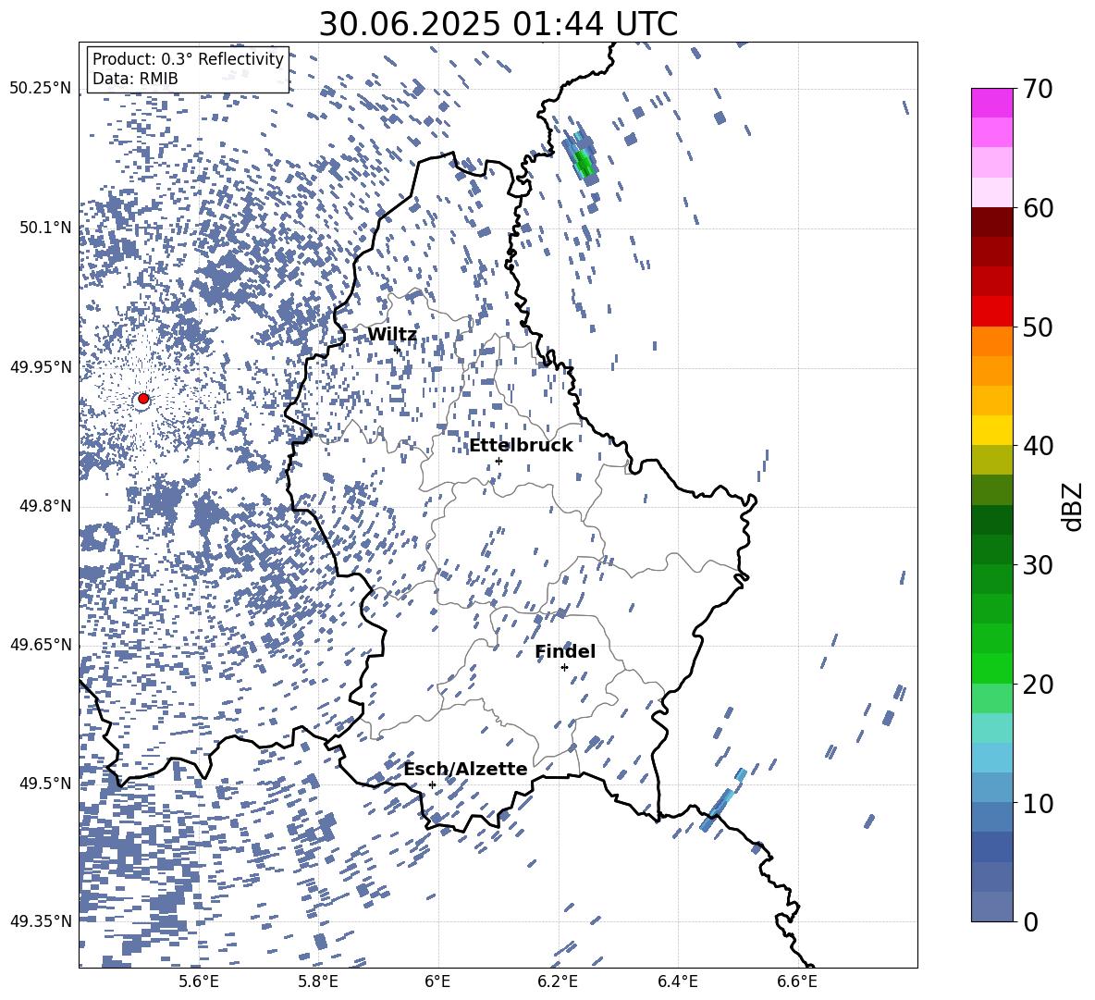This screenshot has height=1000, width=1095.
Task: Click the 6°E longitude label
Action: [437, 981]
